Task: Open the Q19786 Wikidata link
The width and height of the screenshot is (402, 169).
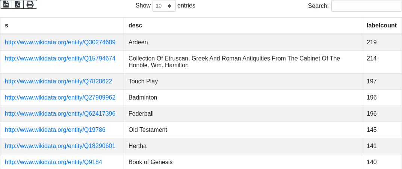Action: pyautogui.click(x=55, y=130)
